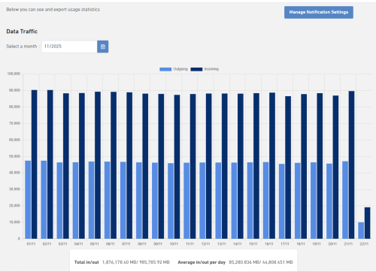
Task: Select the Incoming bar for 01/11
Action: (35, 165)
